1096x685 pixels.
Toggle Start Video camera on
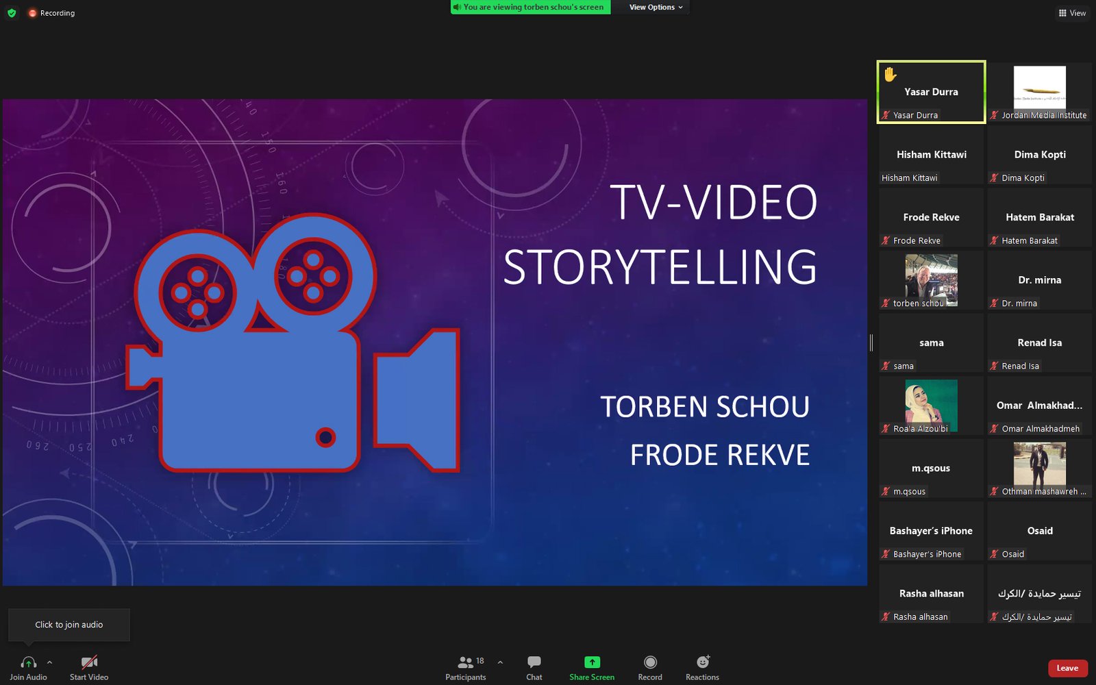point(89,662)
